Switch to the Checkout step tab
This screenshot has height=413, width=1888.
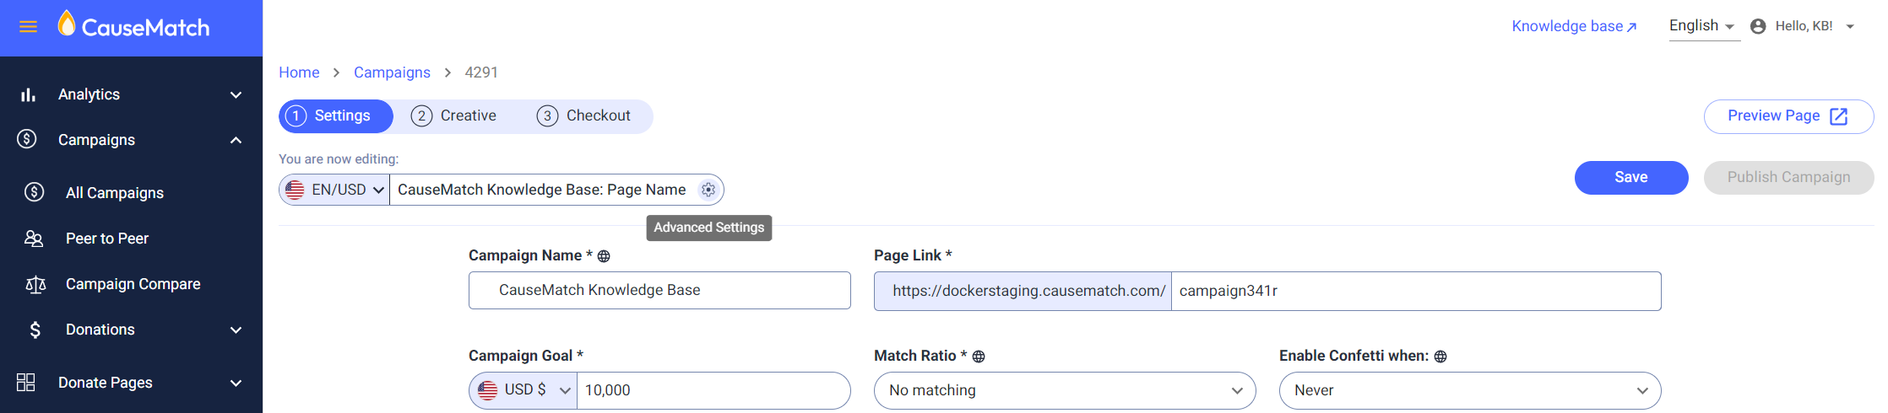pyautogui.click(x=584, y=116)
